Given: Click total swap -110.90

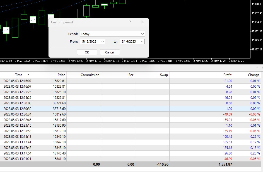Looking at the screenshot, I should (162, 164).
